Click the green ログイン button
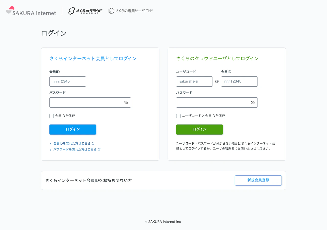Screen dimensions: 327x230 200,130
